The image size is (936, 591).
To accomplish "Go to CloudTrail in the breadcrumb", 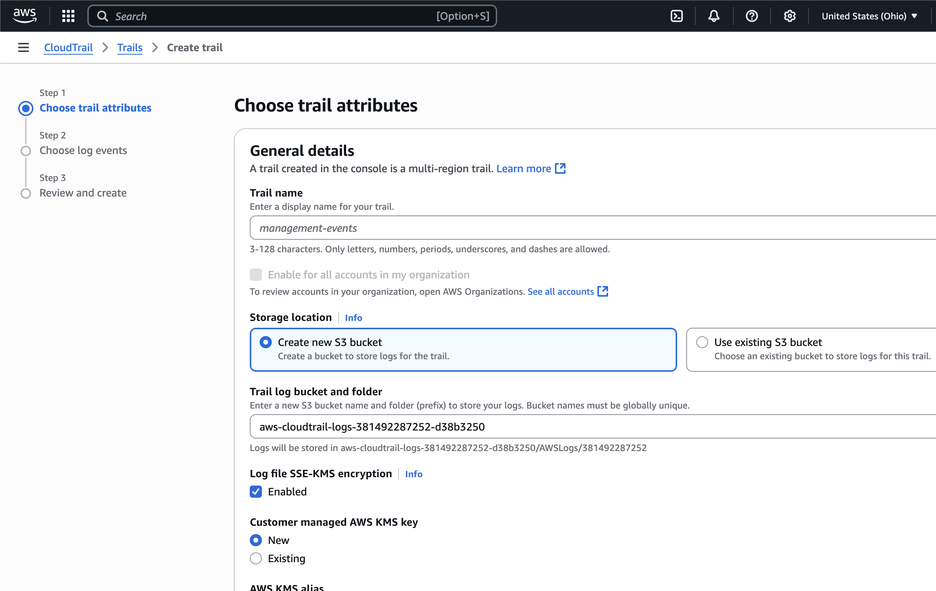I will pyautogui.click(x=68, y=47).
